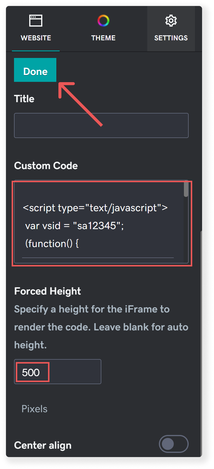Open the SETTINGS tab
214x469 pixels.
pyautogui.click(x=171, y=29)
